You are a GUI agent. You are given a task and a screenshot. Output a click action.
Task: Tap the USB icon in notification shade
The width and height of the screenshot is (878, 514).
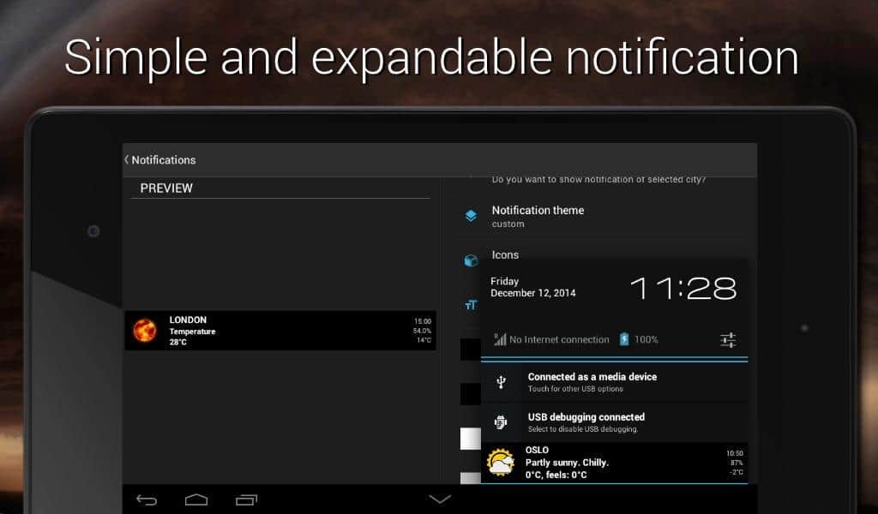coord(502,382)
